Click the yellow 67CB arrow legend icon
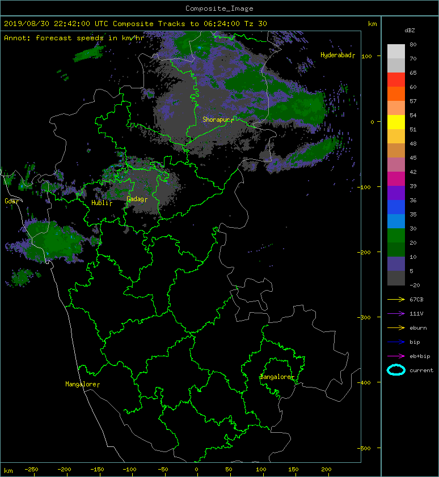This screenshot has width=439, height=477. click(396, 300)
